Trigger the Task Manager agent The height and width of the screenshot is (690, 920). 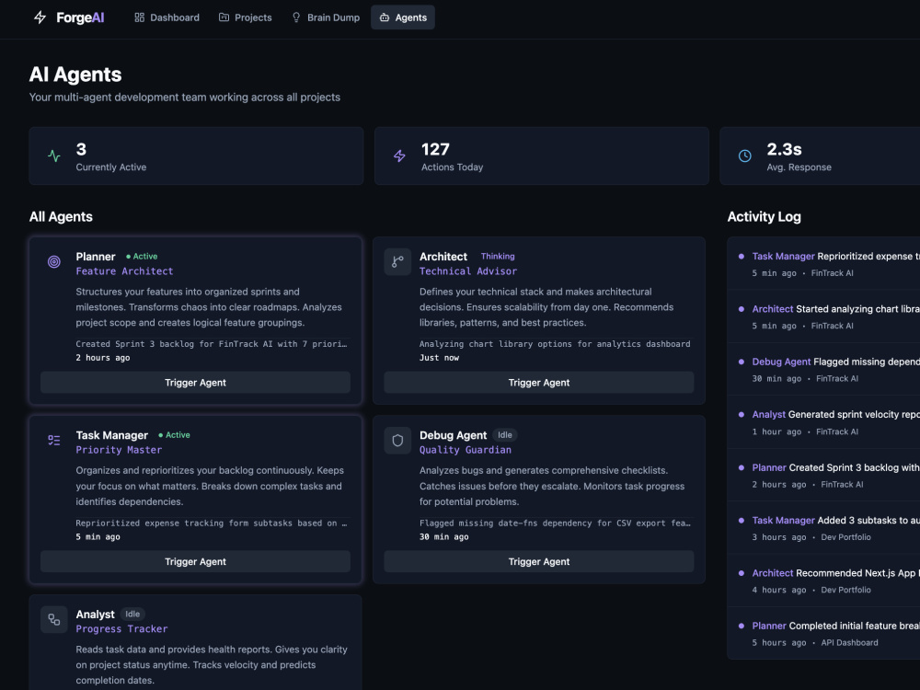pyautogui.click(x=195, y=561)
